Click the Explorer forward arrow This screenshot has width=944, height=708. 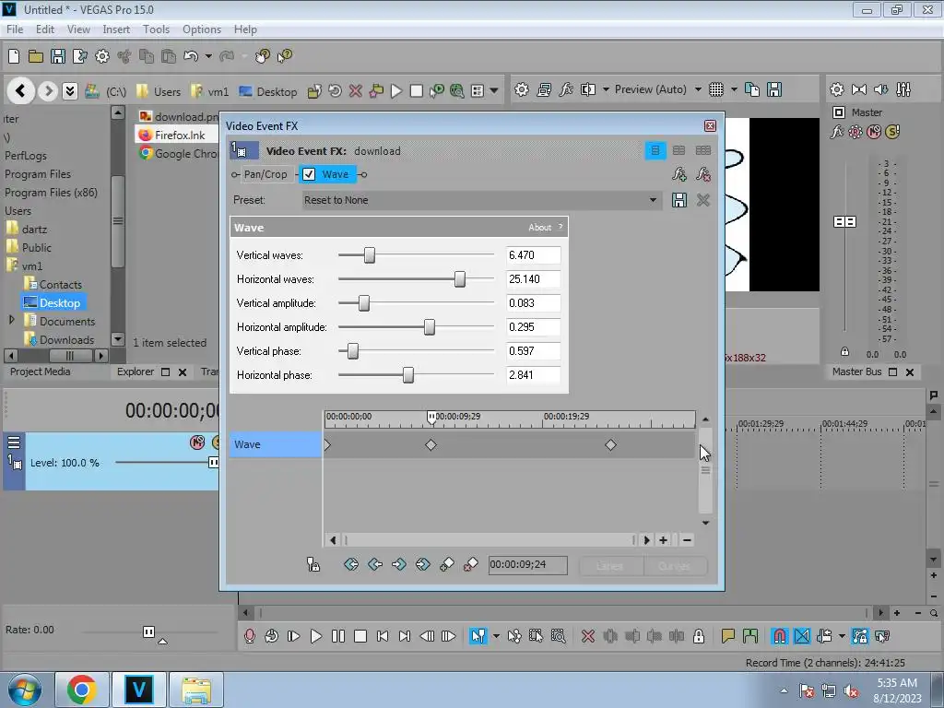[48, 91]
